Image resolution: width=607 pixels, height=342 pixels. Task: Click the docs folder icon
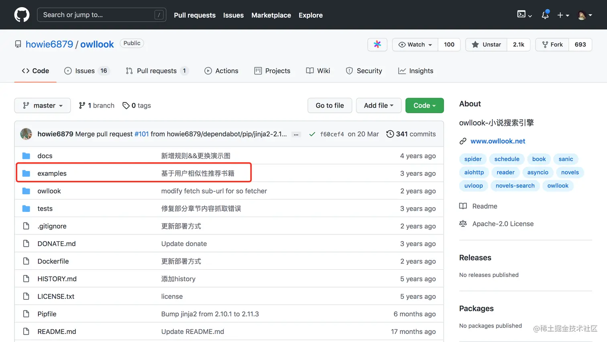tap(26, 156)
